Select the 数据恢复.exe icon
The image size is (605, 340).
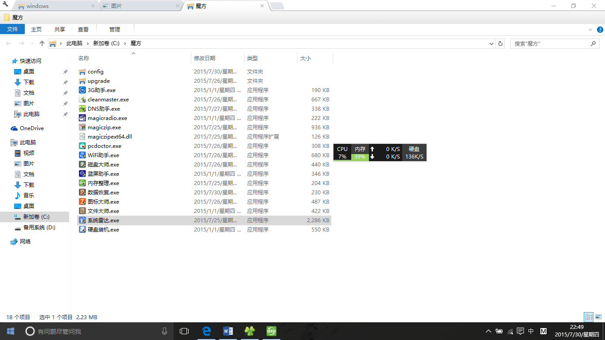[x=82, y=193]
